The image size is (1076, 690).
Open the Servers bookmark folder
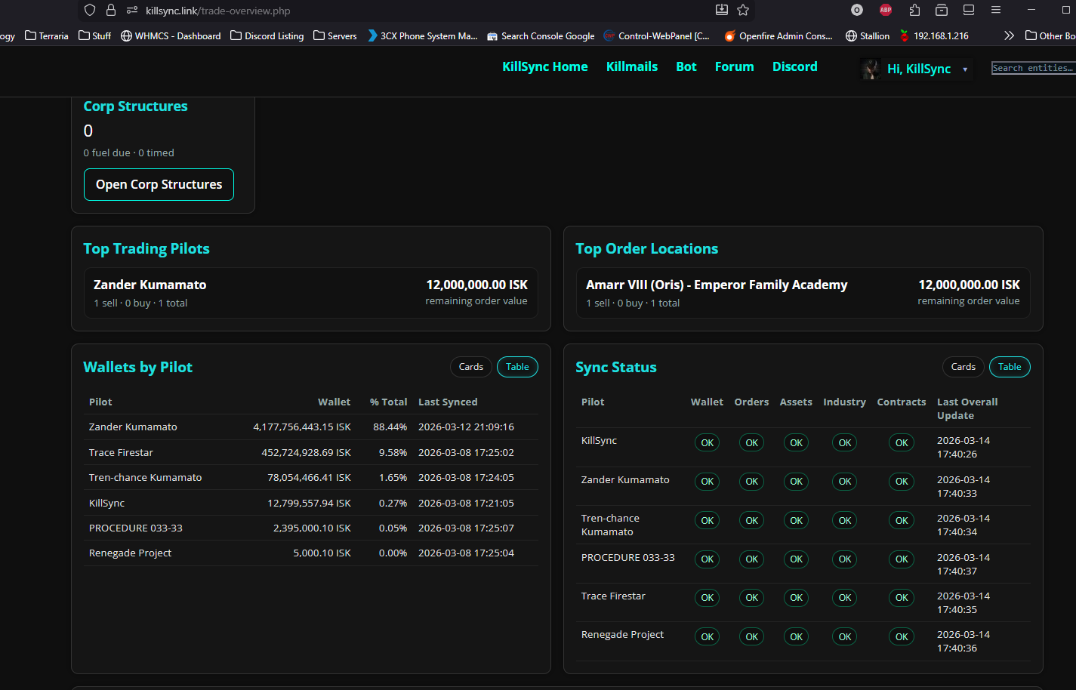pos(335,35)
